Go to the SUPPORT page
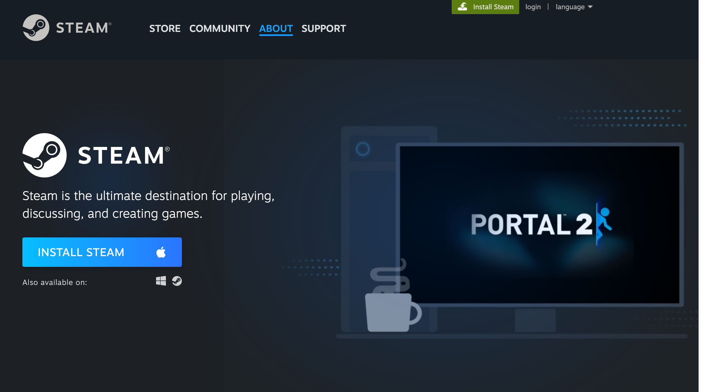This screenshot has width=701, height=392. click(x=324, y=29)
